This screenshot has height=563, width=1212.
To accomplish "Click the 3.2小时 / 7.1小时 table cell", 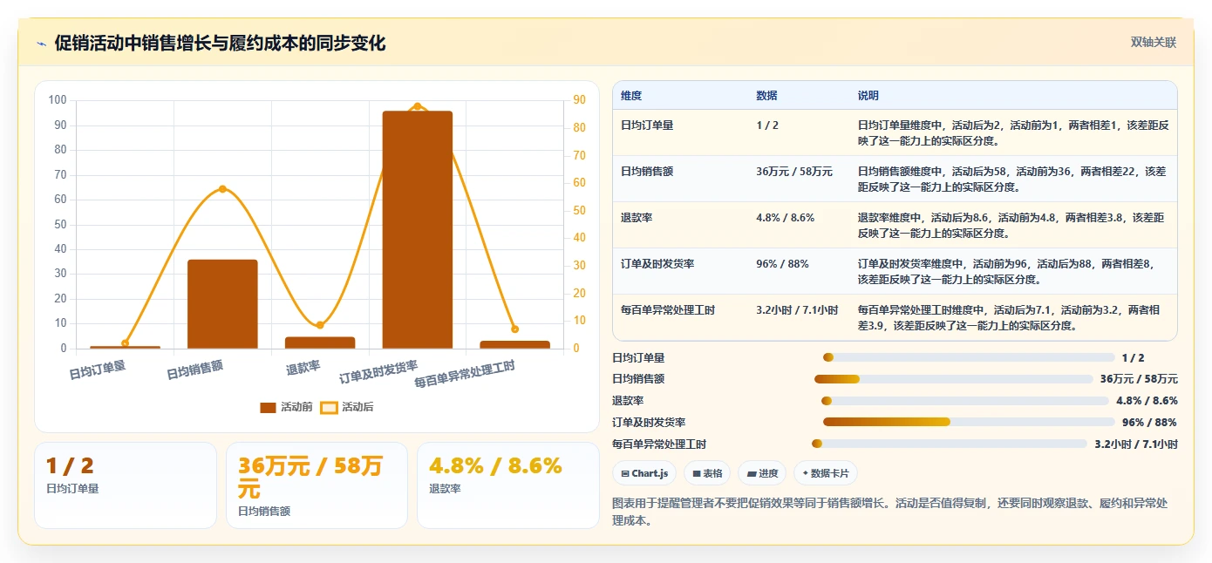I will pyautogui.click(x=797, y=310).
